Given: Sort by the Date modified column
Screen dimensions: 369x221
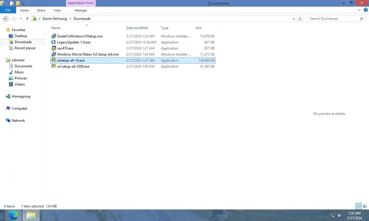Looking at the screenshot, I should click(142, 28).
